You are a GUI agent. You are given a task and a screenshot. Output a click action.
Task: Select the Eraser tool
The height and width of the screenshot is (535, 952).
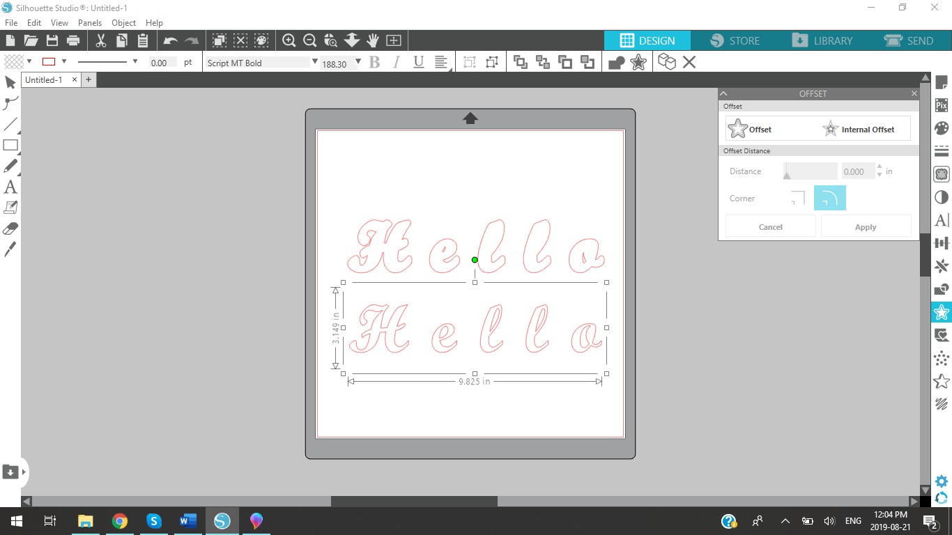tap(10, 228)
